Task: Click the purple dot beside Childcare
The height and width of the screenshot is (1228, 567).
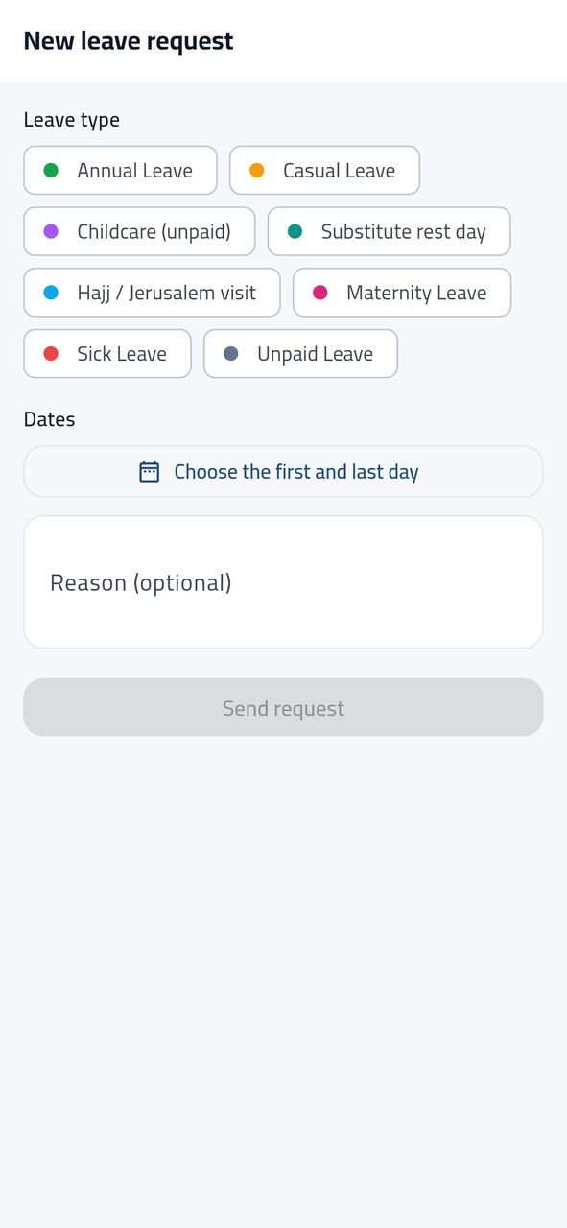Action: pyautogui.click(x=51, y=231)
